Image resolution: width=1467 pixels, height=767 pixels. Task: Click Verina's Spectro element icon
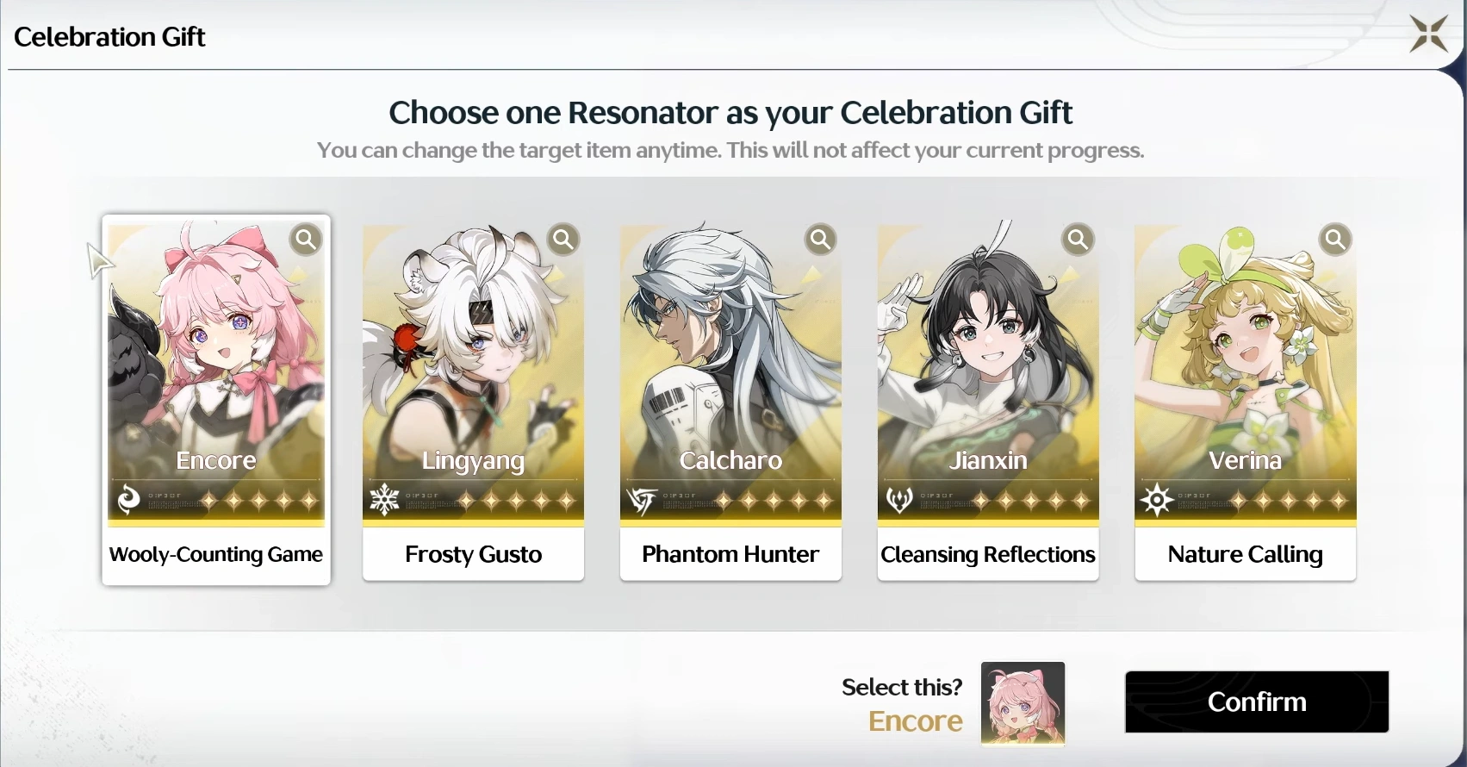point(1156,500)
